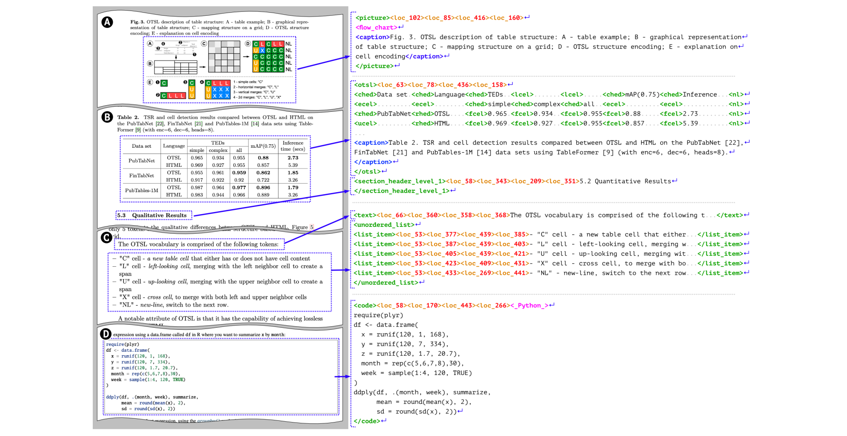Click the "<rhed>PubTabNet" token in the markup
The image size is (847, 436).
[x=382, y=114]
